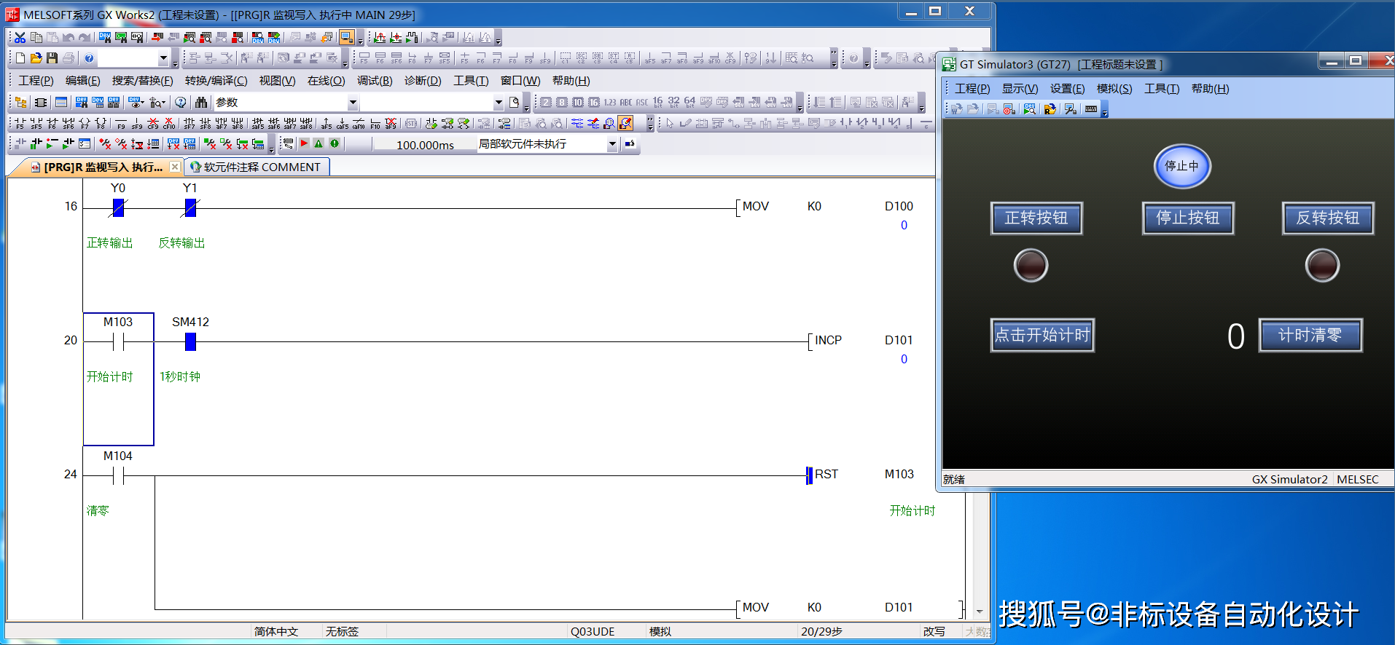Click the red stop simulation icon in GT Simulator3
This screenshot has width=1395, height=645.
1009,108
